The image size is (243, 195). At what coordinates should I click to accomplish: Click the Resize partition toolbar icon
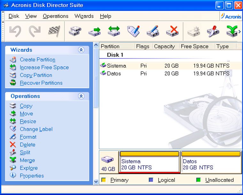pos(114,31)
